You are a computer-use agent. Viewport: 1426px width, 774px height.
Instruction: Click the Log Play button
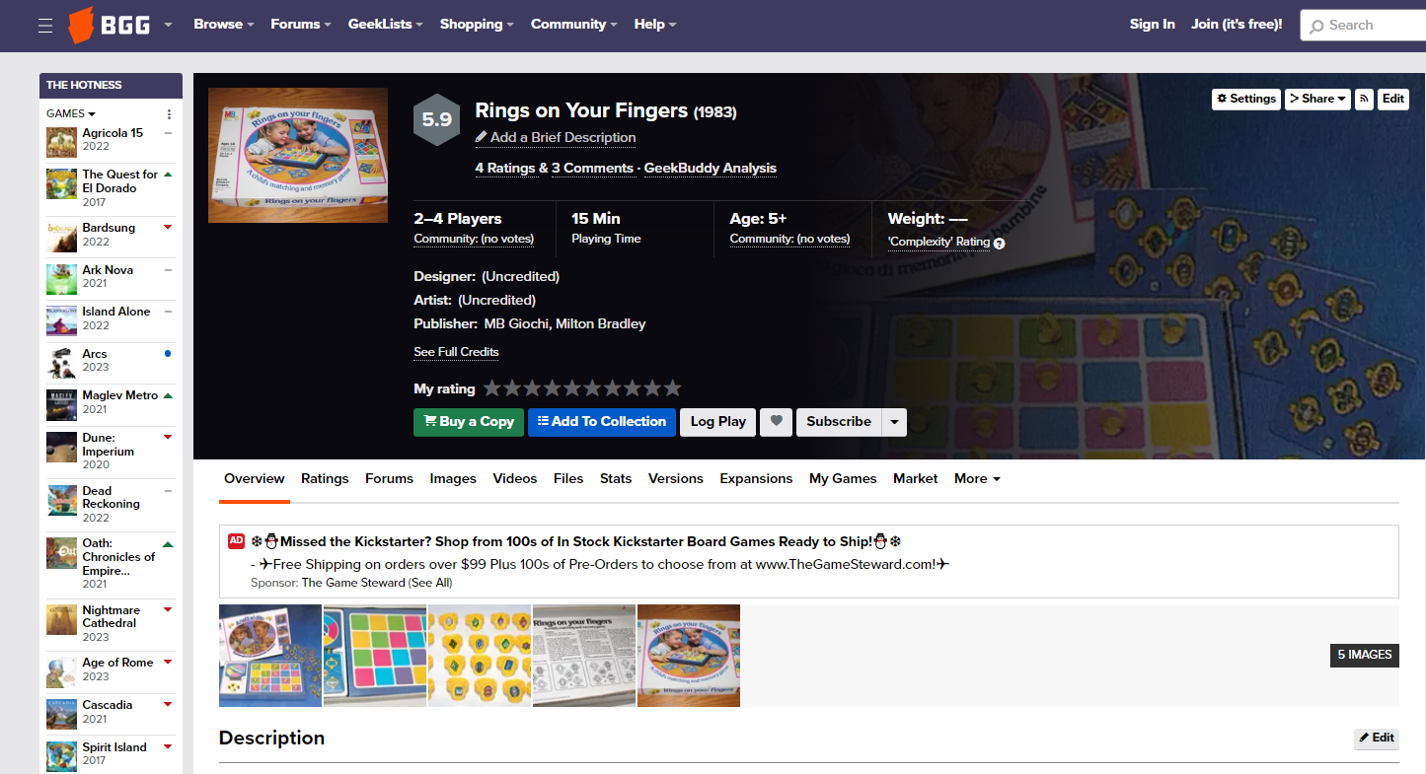(718, 422)
